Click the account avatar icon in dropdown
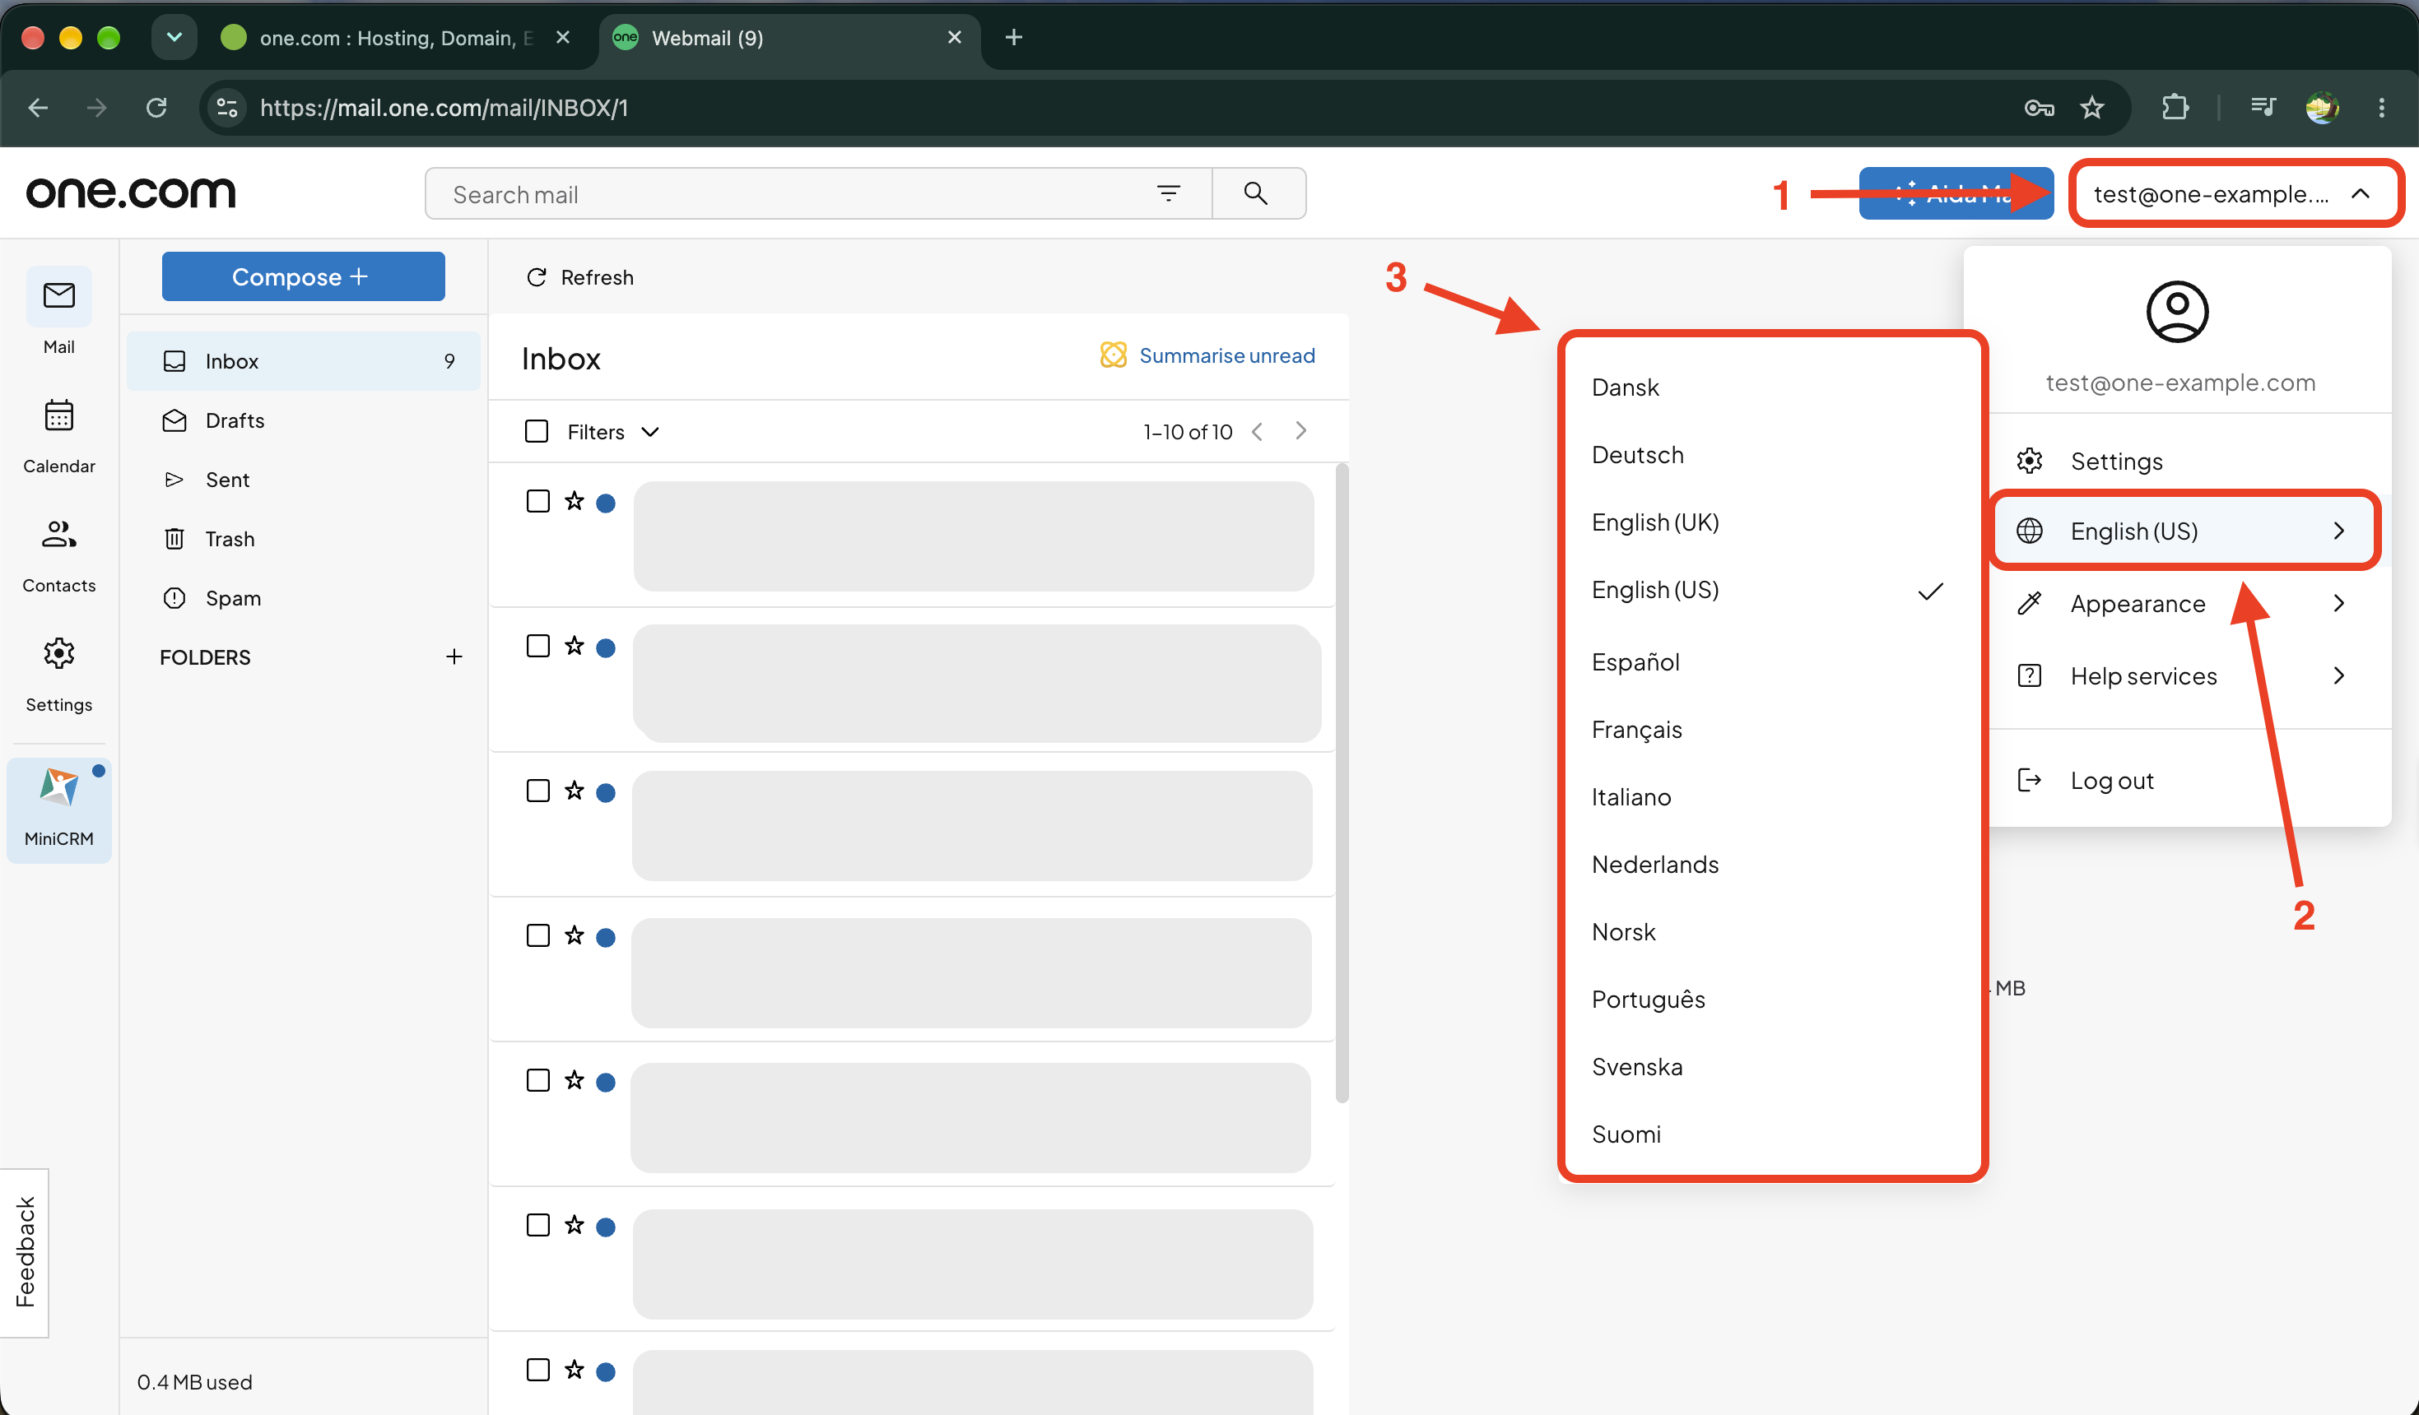 pyautogui.click(x=2177, y=312)
